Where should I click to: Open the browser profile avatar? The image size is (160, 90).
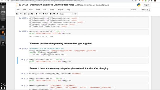click(155, 1)
